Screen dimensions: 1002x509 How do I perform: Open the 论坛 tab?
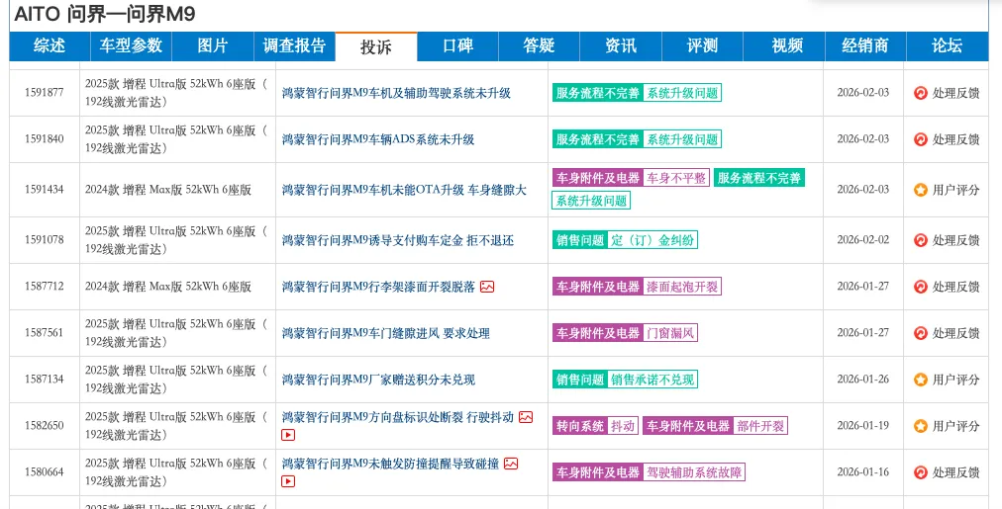pyautogui.click(x=947, y=45)
